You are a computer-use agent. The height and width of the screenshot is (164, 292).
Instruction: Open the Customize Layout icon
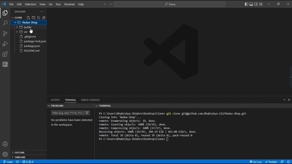click(261, 4)
